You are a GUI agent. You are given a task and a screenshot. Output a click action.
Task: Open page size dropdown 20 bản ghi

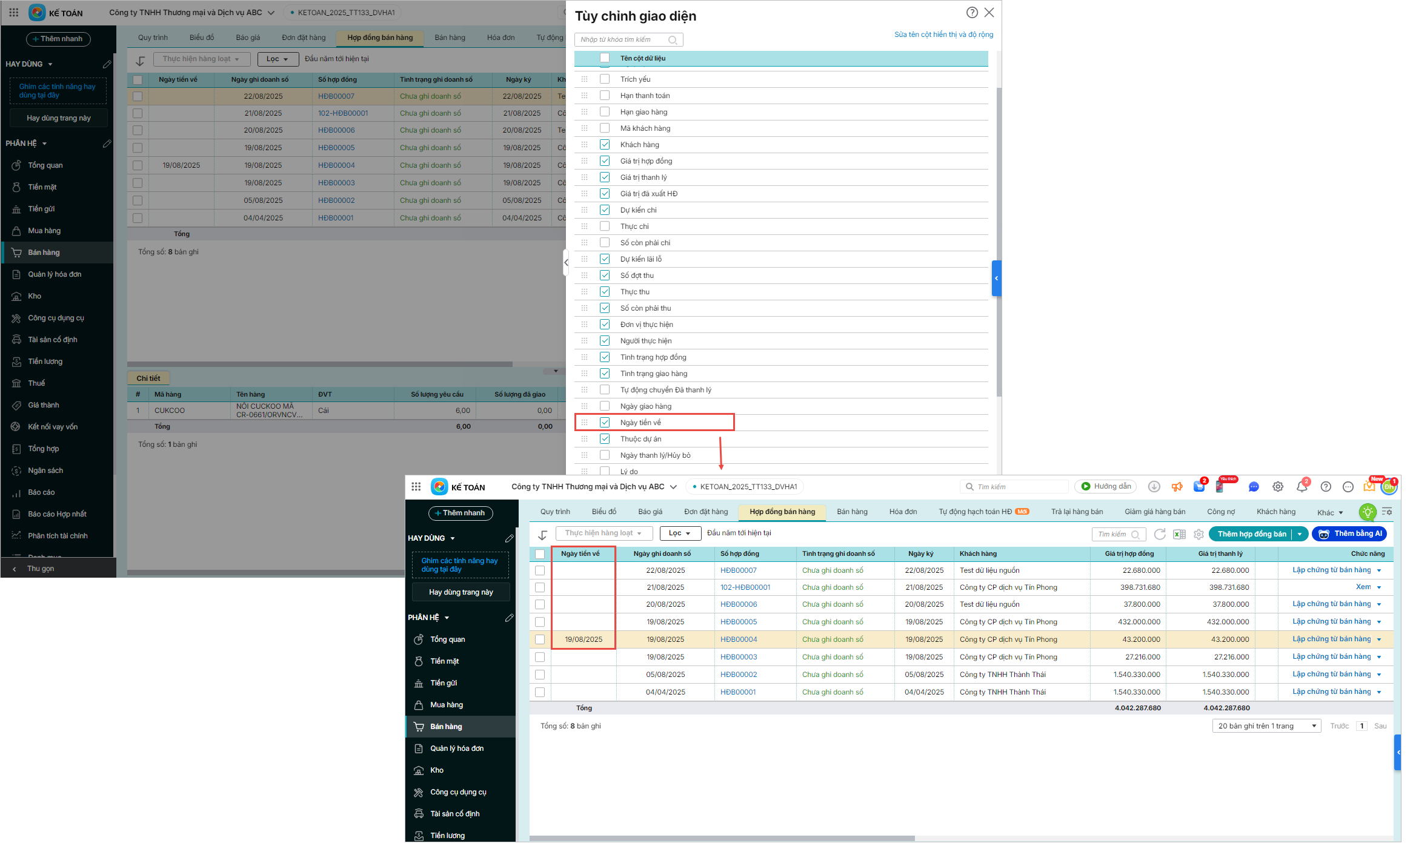[x=1266, y=726]
